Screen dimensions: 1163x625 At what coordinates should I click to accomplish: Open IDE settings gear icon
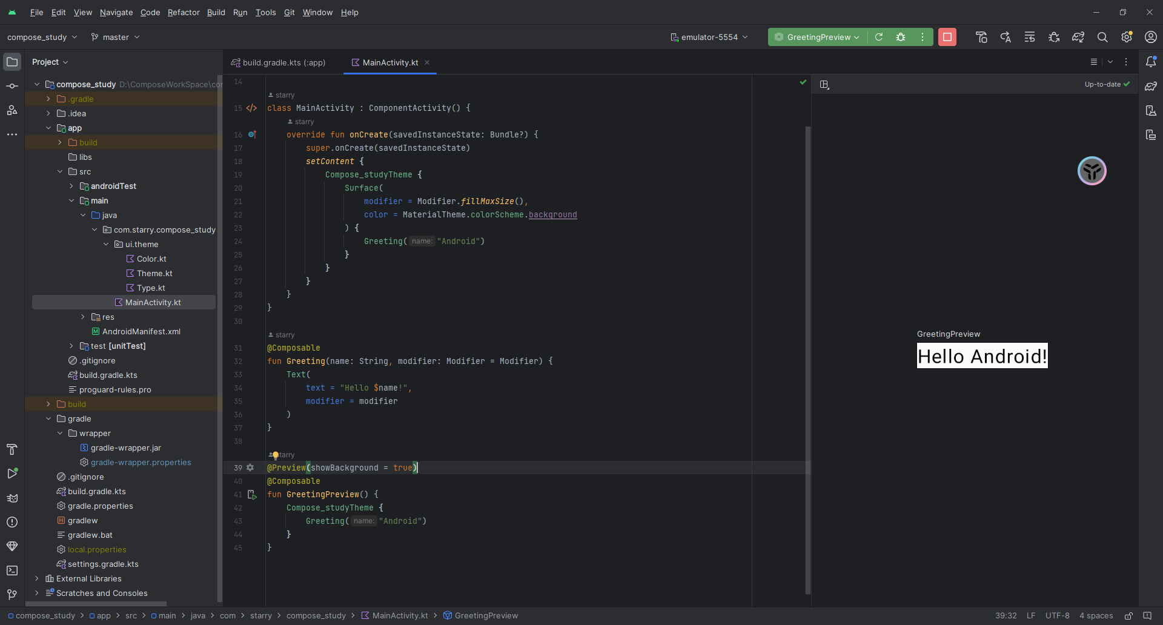(1127, 37)
